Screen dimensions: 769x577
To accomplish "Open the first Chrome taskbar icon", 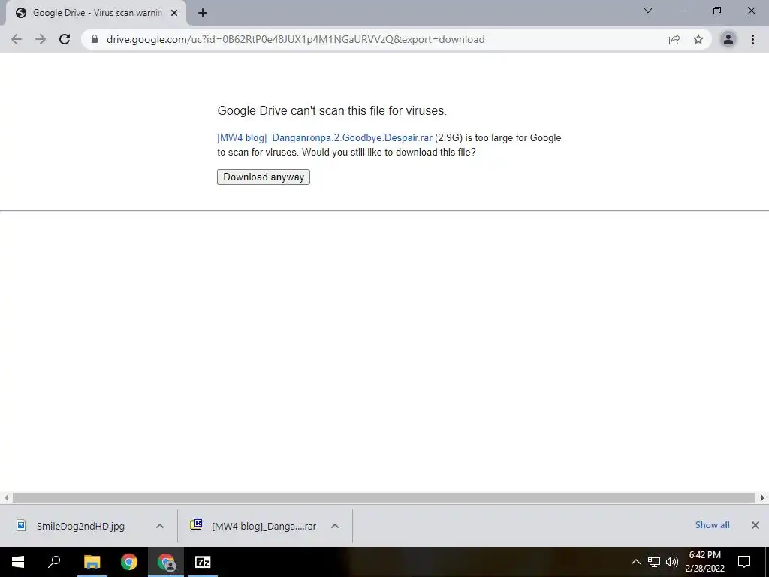I will 129,562.
